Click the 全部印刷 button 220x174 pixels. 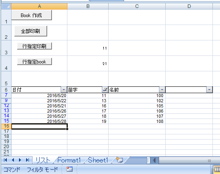[31, 31]
